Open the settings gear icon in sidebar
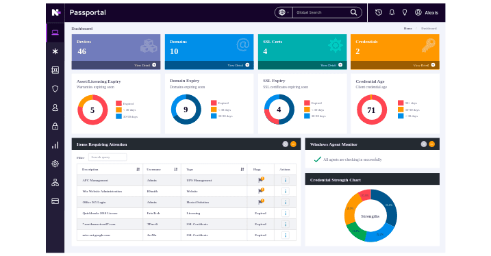Viewport: 491px width, 256px height. coord(55,164)
